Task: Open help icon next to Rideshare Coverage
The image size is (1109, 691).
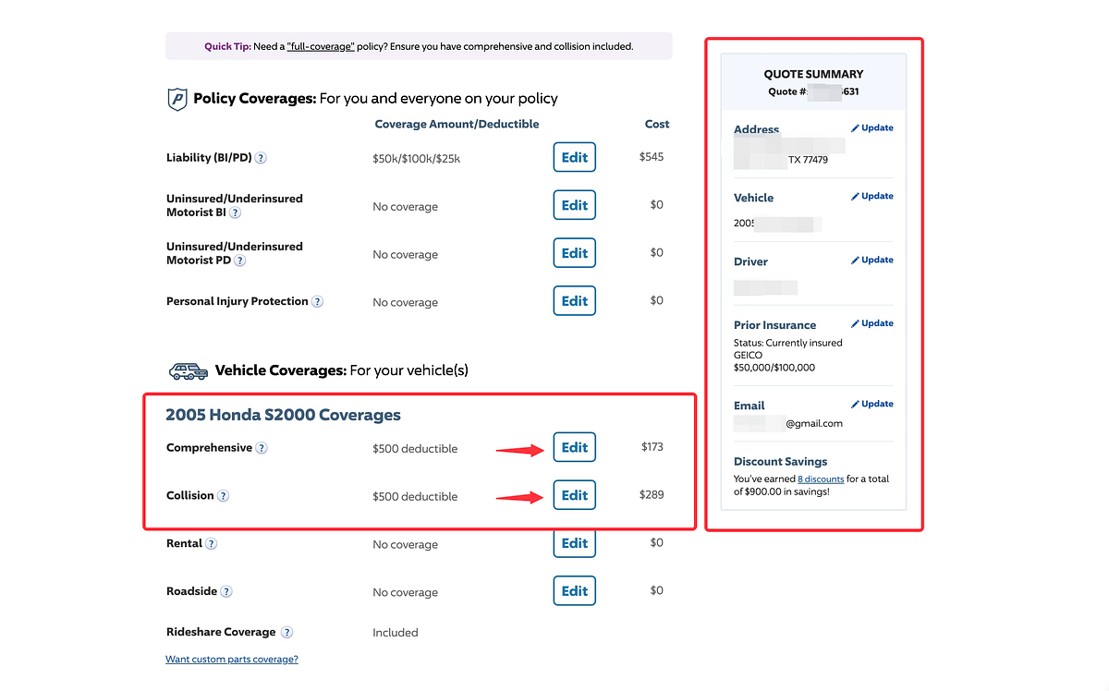Action: (x=286, y=633)
